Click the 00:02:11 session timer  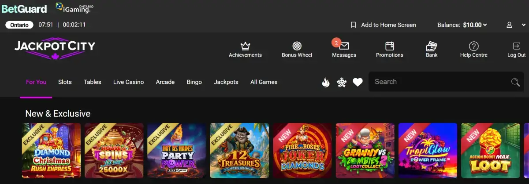tap(74, 25)
